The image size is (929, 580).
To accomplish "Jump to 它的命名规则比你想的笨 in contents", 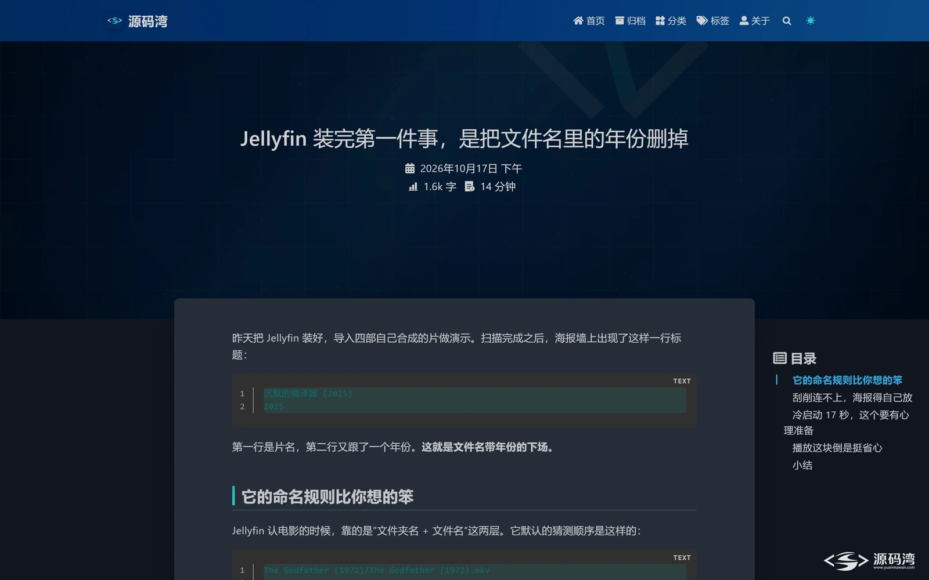I will click(847, 380).
